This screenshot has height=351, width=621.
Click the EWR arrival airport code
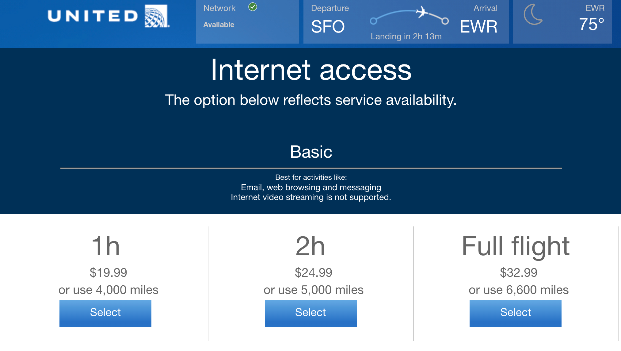478,27
